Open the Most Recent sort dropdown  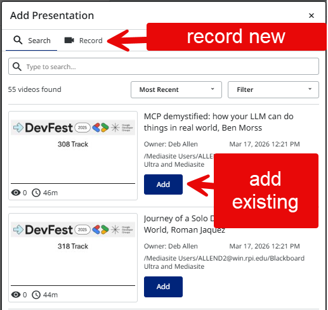176,89
